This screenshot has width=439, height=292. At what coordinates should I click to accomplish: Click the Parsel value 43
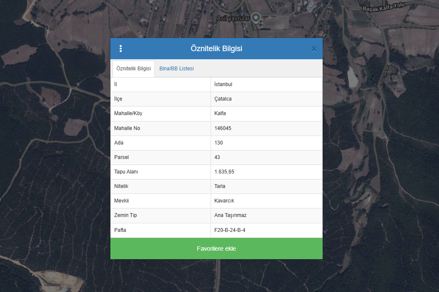(x=217, y=157)
